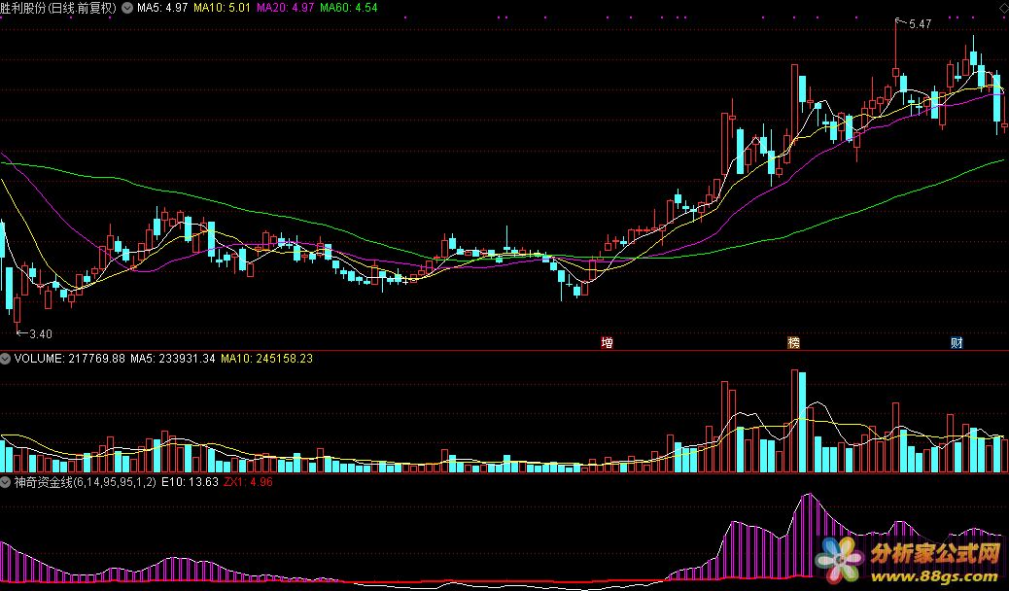Expand the 神奇资金线 indicator settings arrow
Screen dimensions: 1009x591
(x=6, y=481)
